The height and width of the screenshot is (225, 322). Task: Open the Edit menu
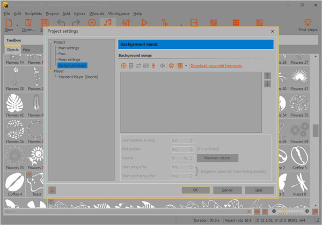18,13
